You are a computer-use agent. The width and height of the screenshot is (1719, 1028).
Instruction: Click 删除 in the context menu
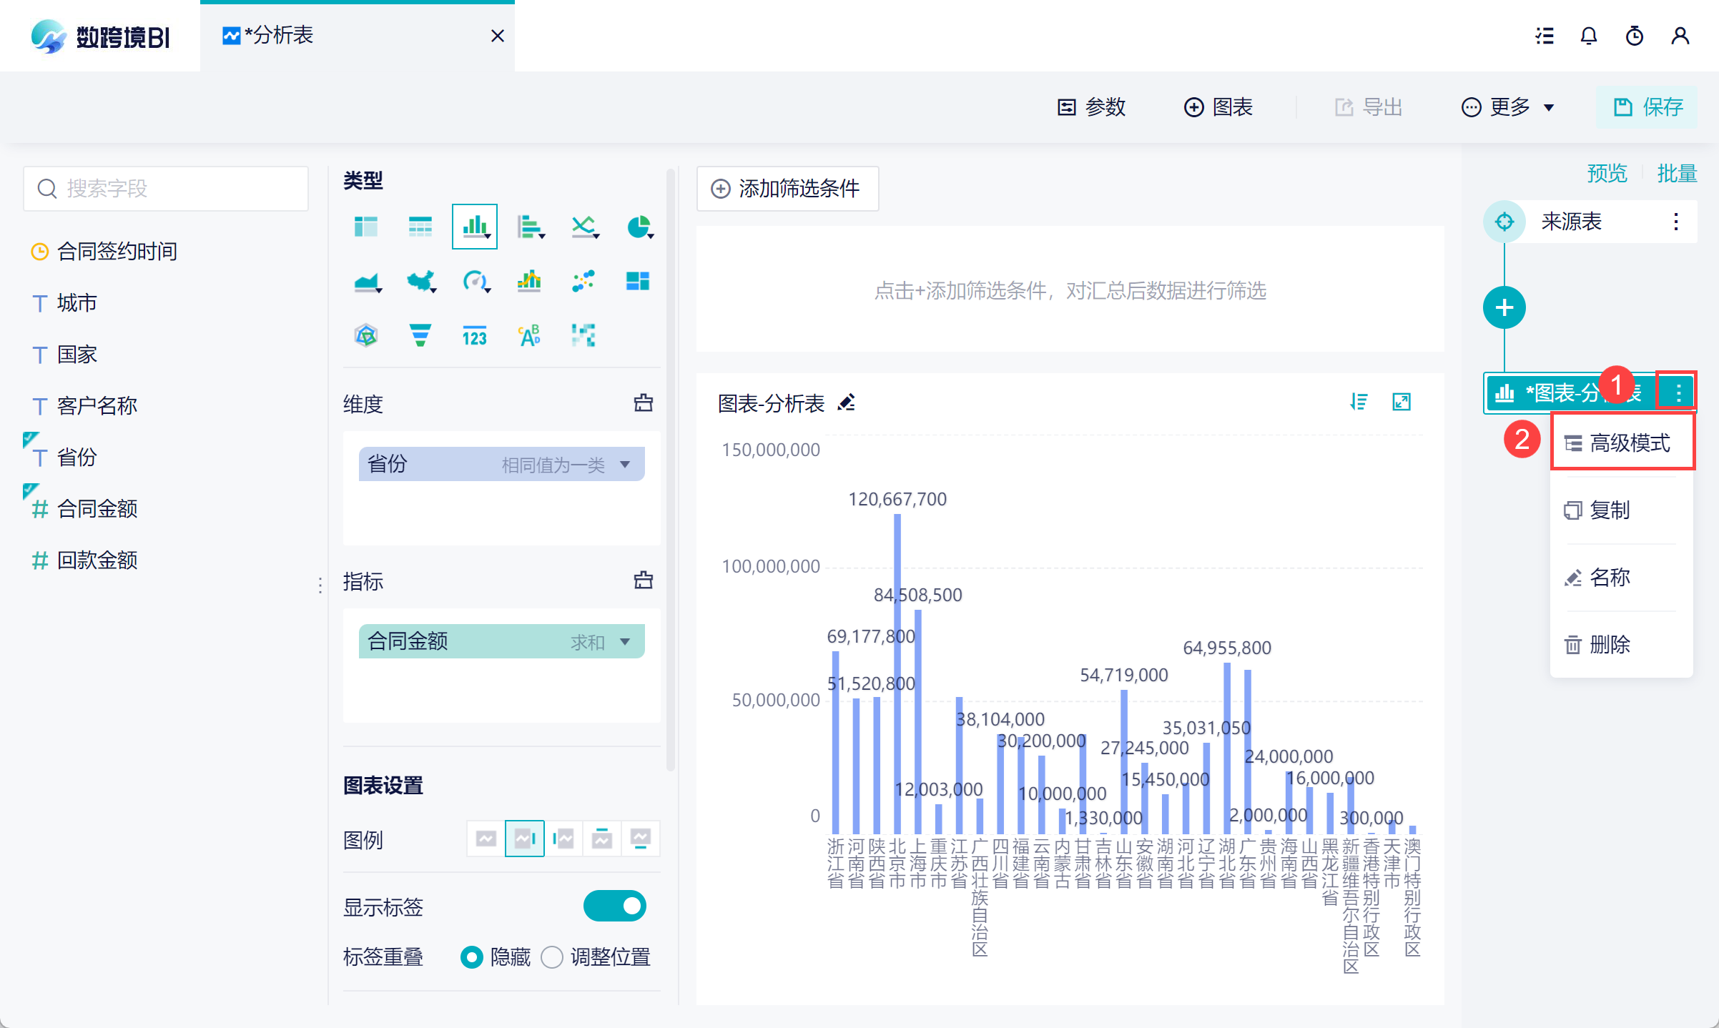(x=1609, y=645)
